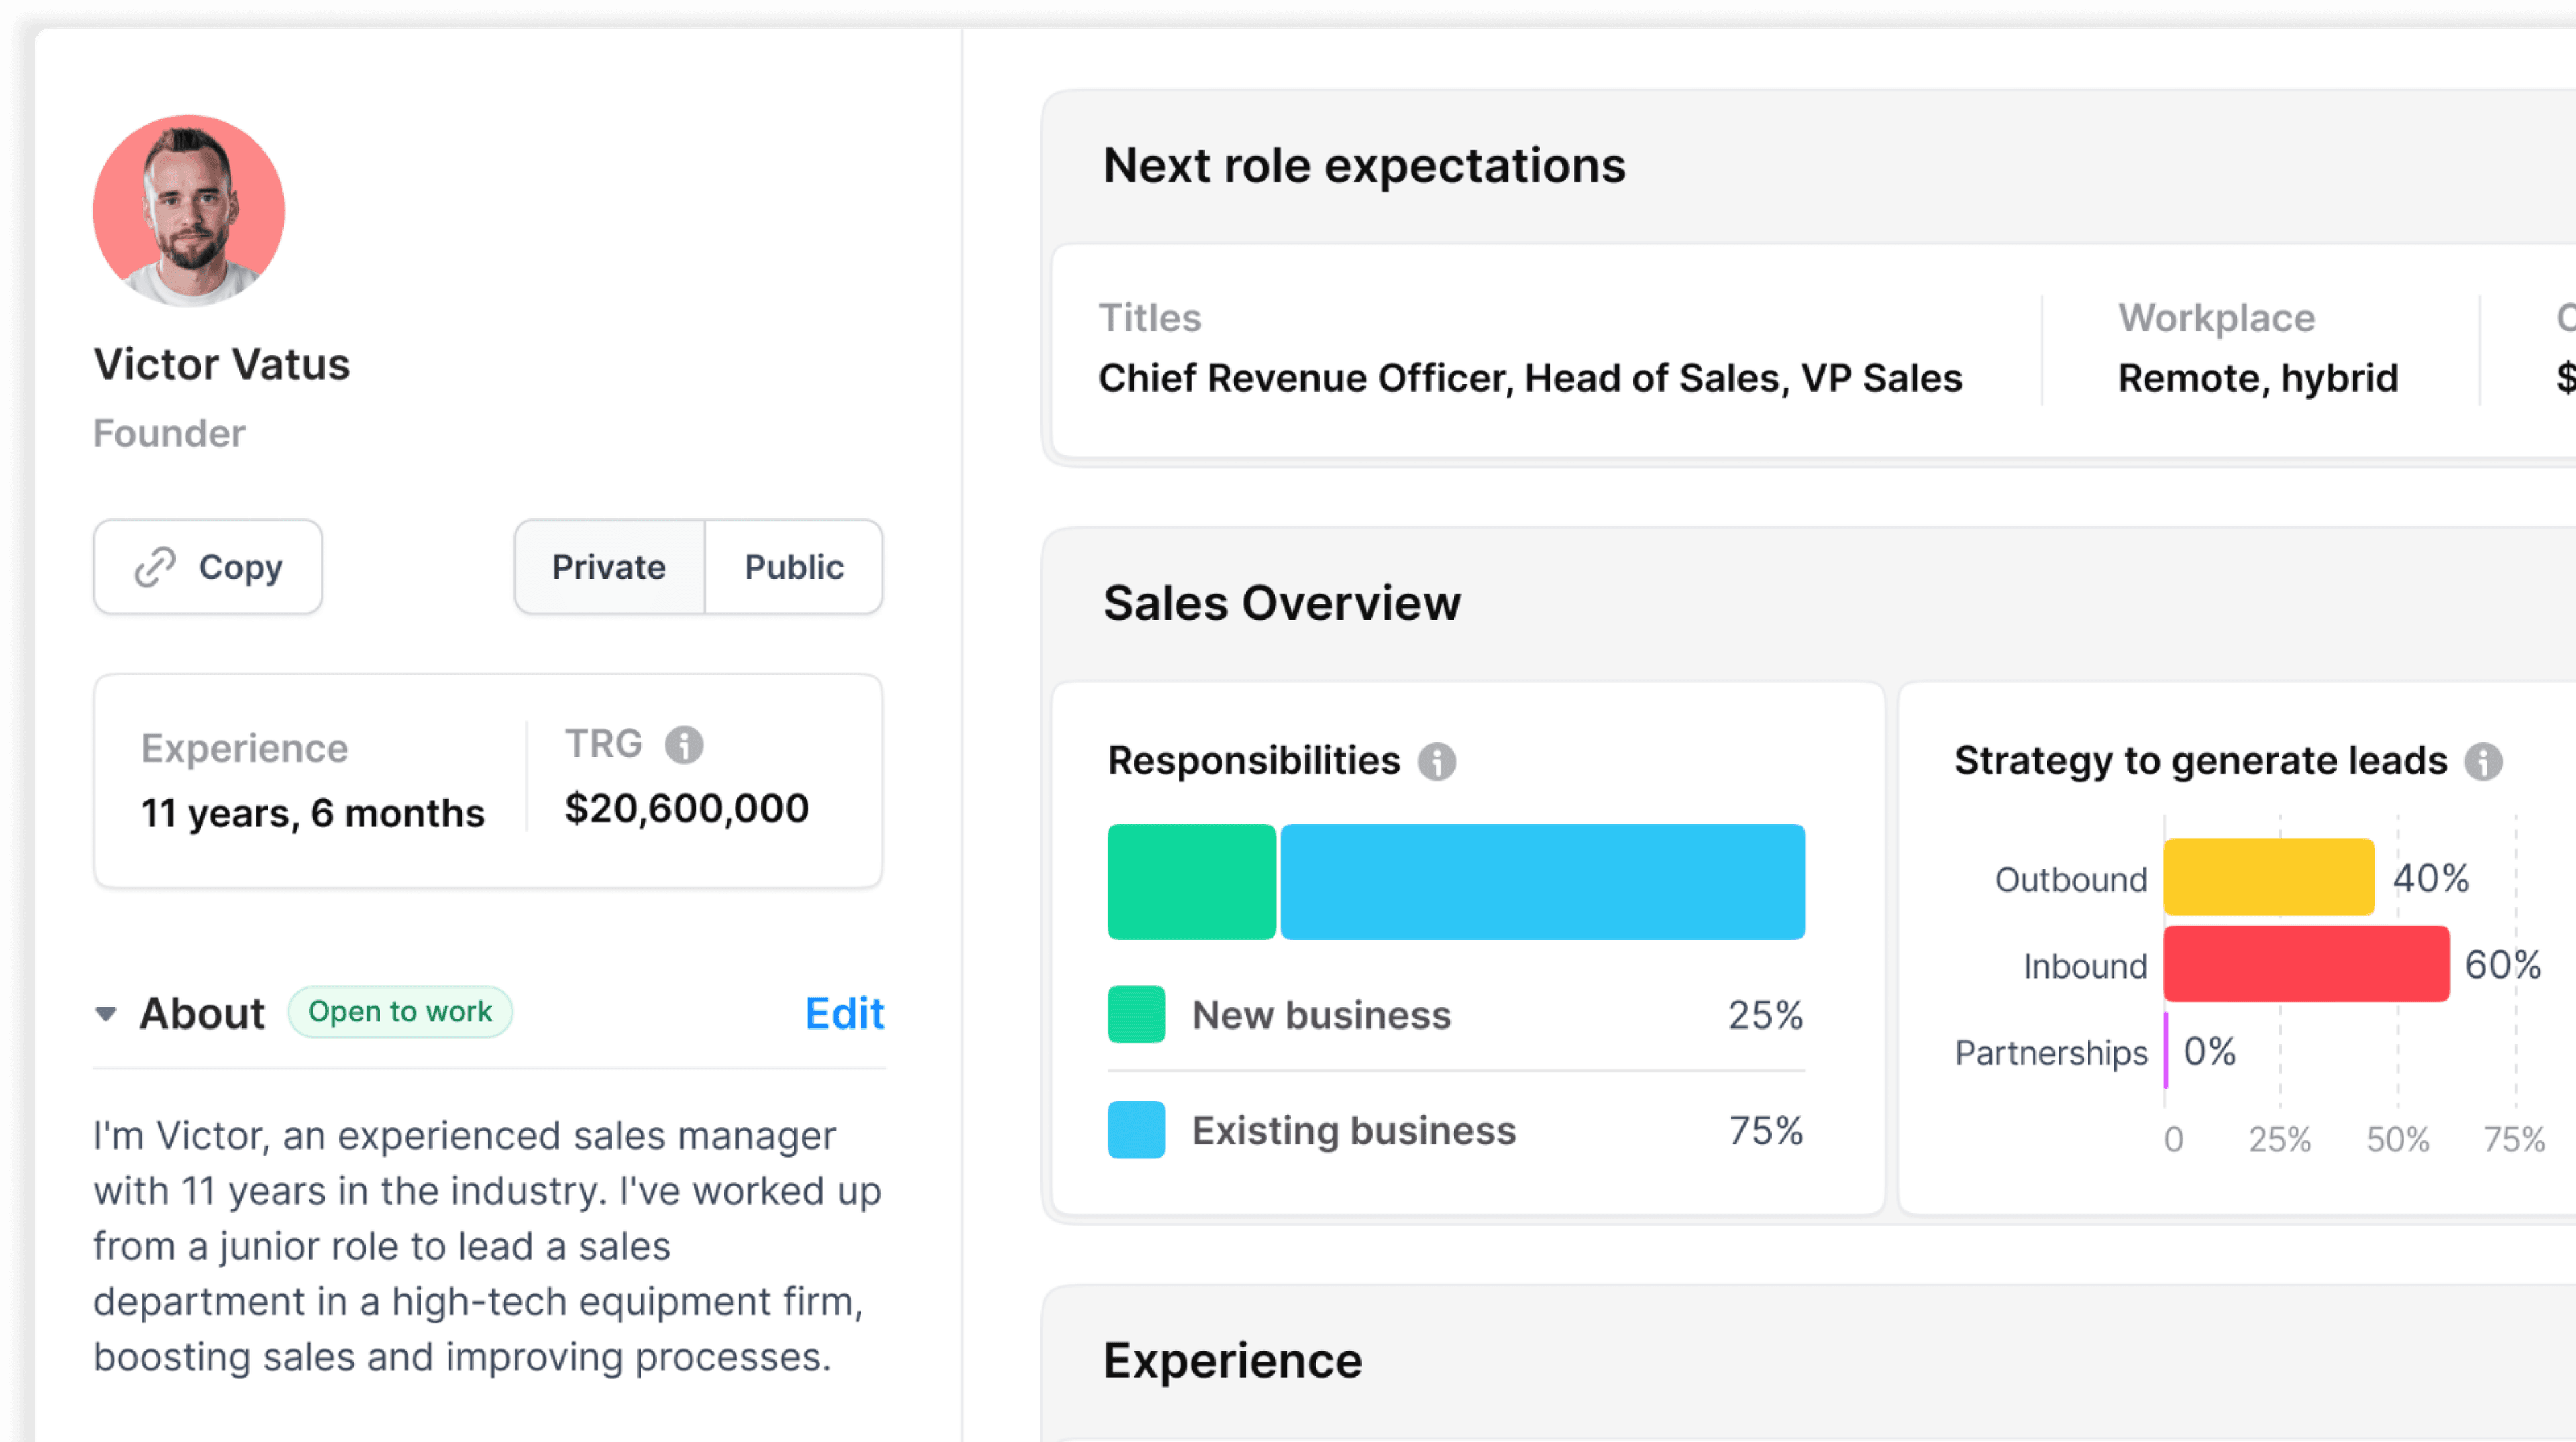Click the Responsibilities info icon
2576x1442 pixels.
click(x=1437, y=762)
